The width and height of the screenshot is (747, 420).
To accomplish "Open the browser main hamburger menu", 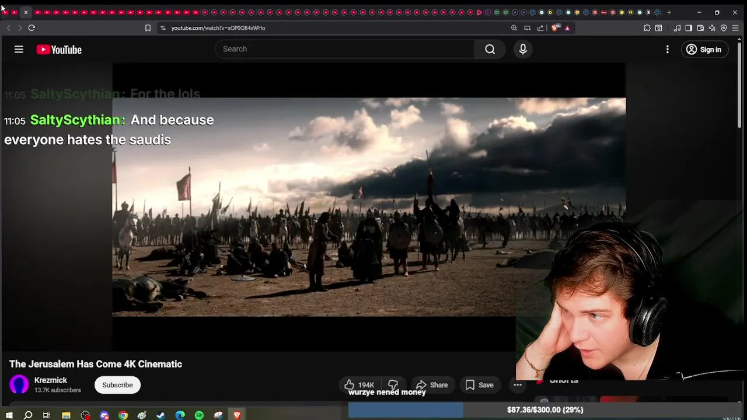I will click(735, 28).
